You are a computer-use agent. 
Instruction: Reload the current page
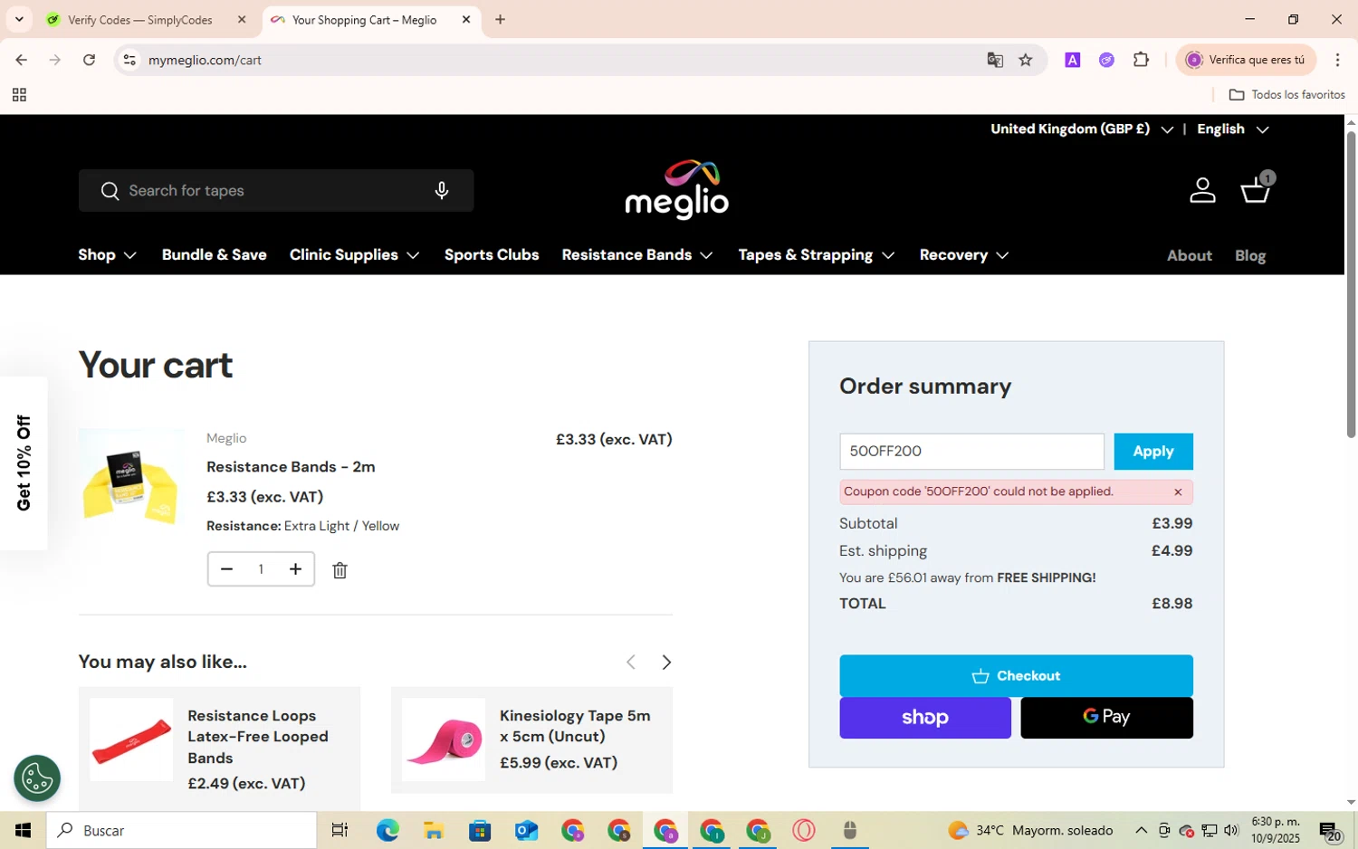(x=89, y=60)
